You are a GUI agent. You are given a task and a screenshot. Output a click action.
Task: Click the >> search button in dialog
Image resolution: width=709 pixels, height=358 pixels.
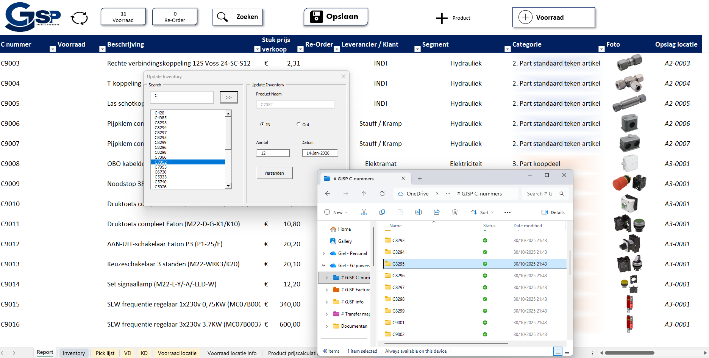(229, 97)
